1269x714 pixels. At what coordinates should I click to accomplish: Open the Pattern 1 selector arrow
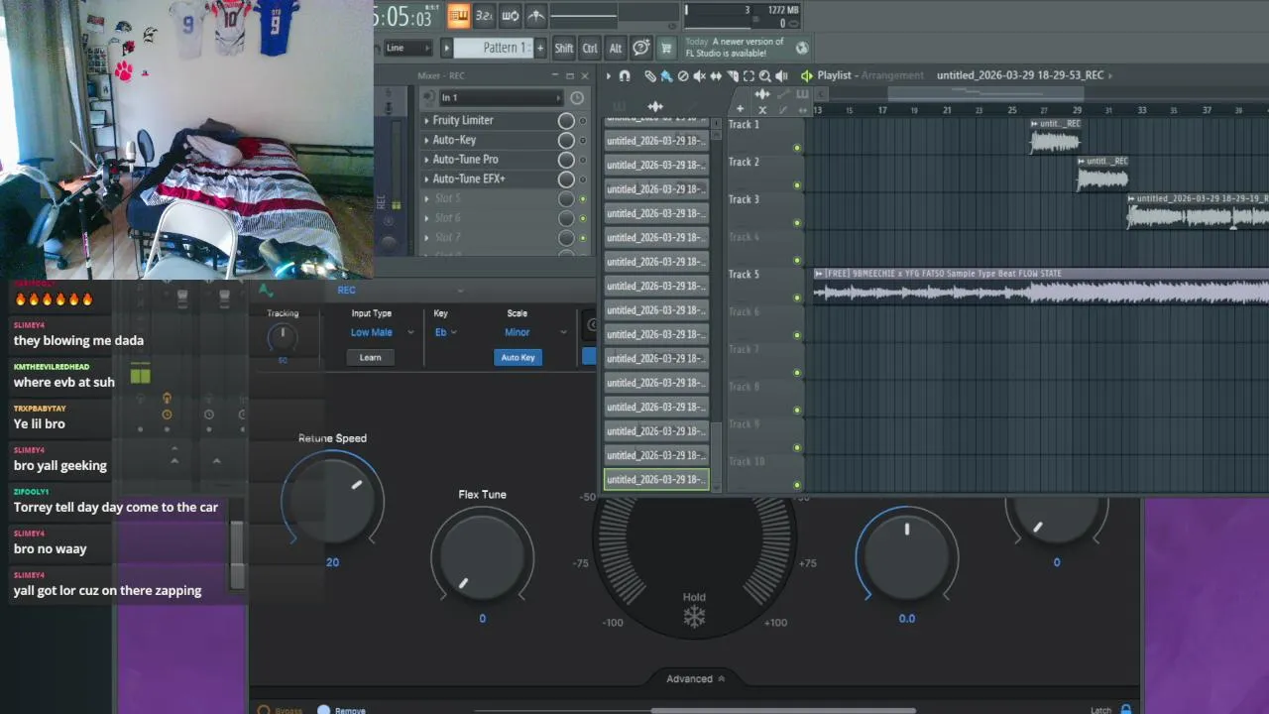[x=446, y=48]
